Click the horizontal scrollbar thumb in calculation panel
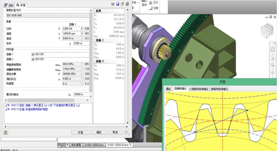Screen dimensions: 277x151 41,100
